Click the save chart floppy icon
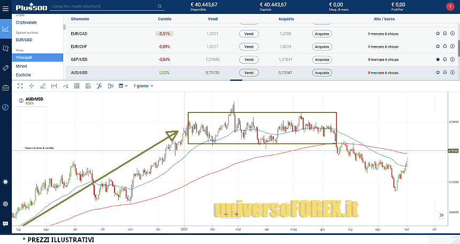 87,86
